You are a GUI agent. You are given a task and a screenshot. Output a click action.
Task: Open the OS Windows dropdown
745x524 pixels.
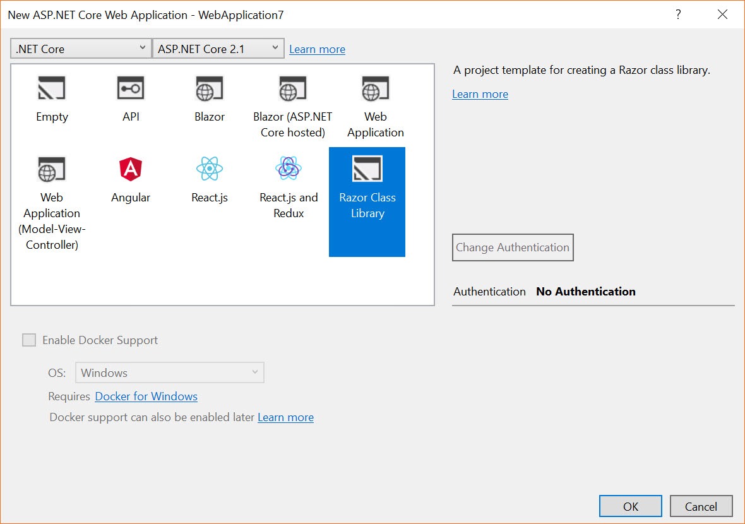[x=169, y=372]
